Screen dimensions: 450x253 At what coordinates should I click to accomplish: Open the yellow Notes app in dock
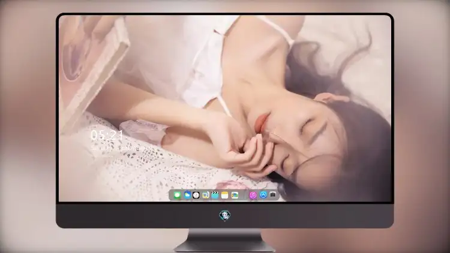(225, 195)
